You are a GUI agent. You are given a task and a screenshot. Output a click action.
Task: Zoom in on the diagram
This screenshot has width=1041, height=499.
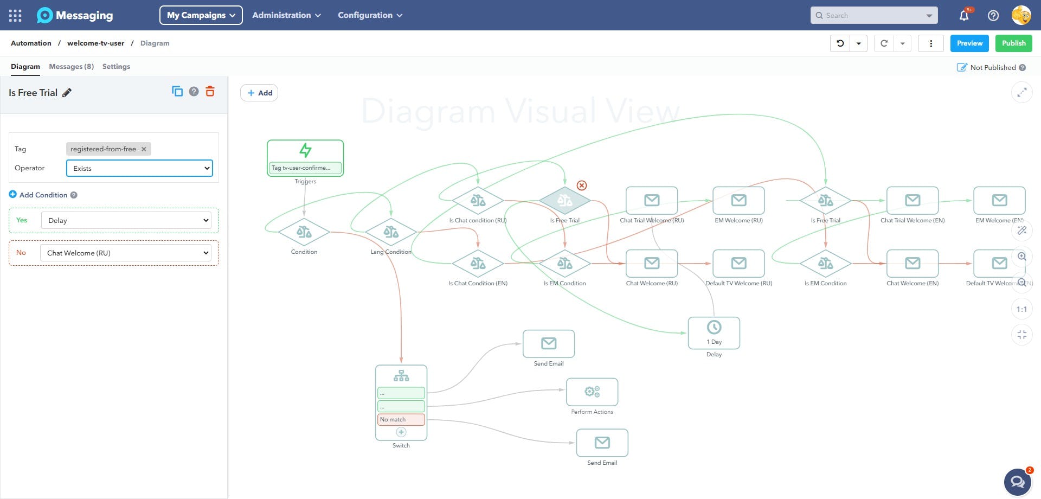(x=1021, y=257)
